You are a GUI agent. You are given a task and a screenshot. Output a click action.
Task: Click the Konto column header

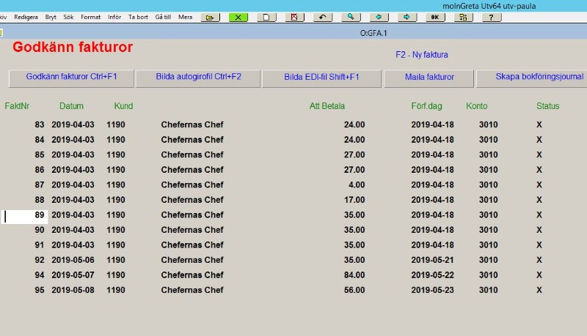476,106
